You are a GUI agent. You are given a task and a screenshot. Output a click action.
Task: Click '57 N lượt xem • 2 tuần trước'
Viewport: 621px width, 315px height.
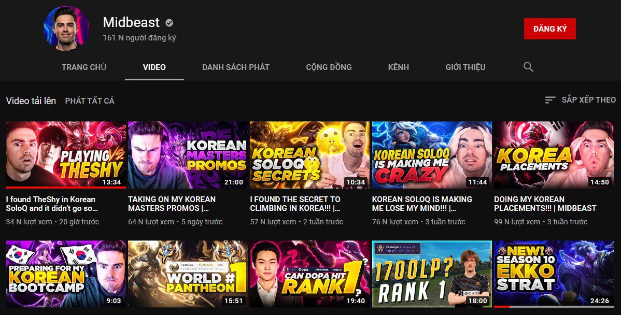pyautogui.click(x=297, y=222)
